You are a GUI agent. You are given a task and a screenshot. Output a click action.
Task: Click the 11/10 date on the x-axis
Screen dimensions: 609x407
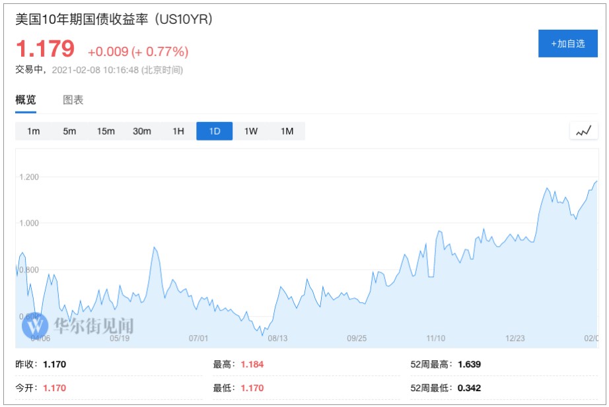(436, 338)
